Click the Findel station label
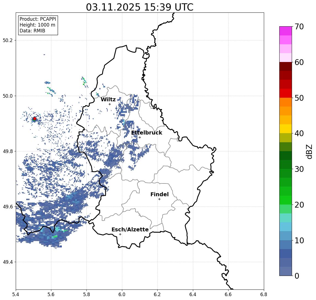The height and width of the screenshot is (300, 316). (160, 194)
